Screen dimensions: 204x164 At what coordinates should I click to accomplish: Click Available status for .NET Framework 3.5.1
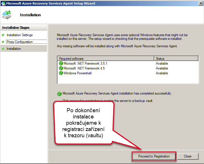pos(162,63)
